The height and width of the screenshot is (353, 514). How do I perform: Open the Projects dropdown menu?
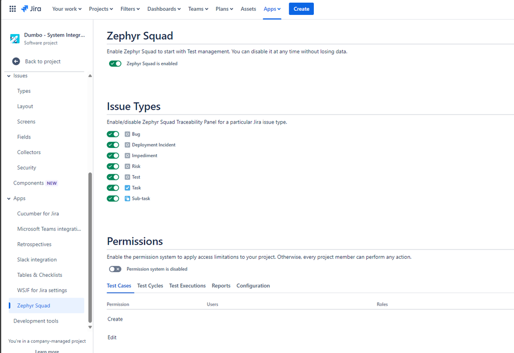[101, 9]
